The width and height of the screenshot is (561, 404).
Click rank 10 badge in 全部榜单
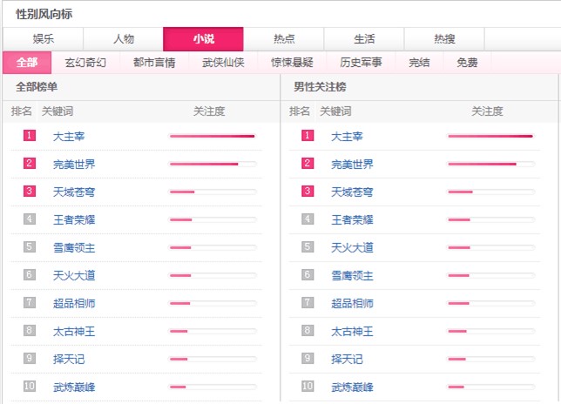pos(30,386)
